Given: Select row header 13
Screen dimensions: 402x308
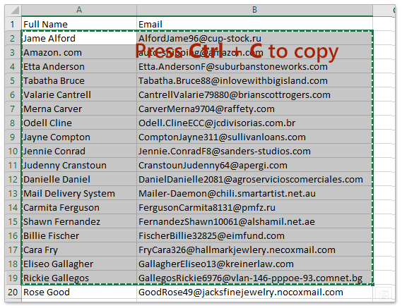Looking at the screenshot, I should (13, 193).
